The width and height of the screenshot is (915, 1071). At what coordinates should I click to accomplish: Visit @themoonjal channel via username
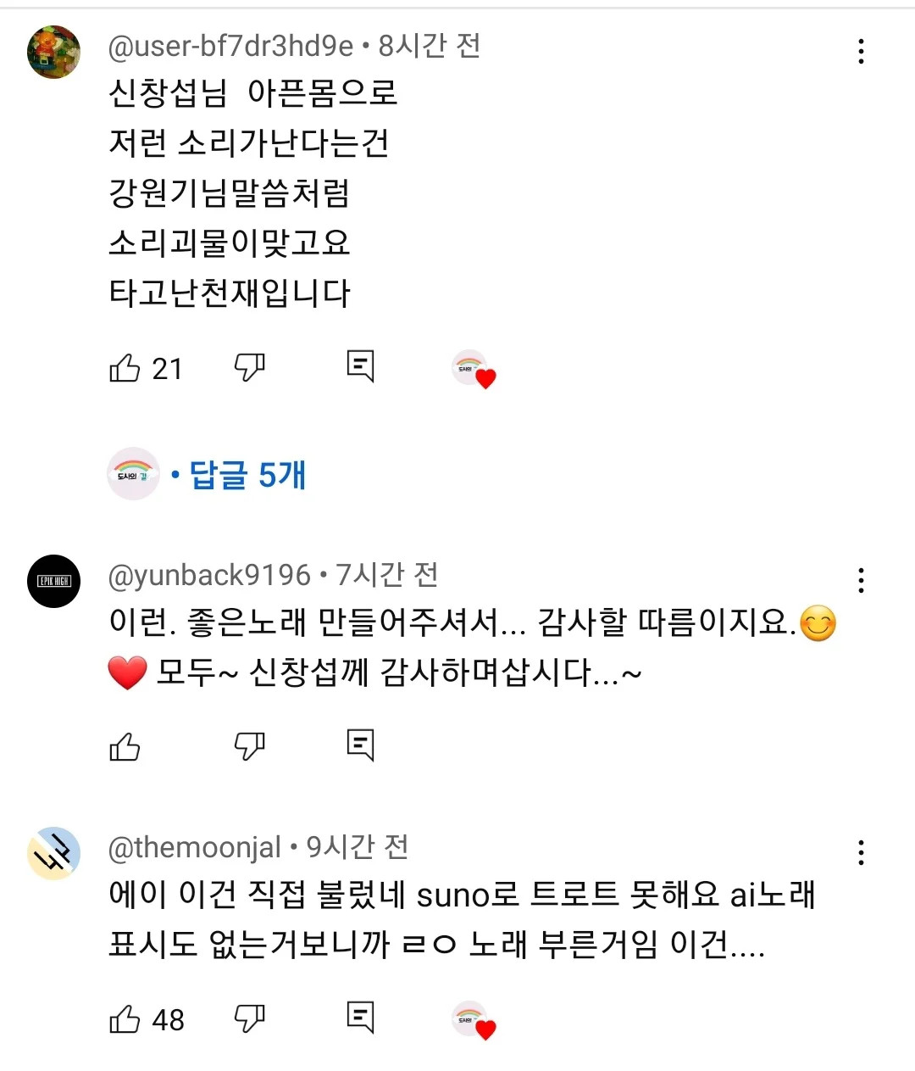[194, 847]
